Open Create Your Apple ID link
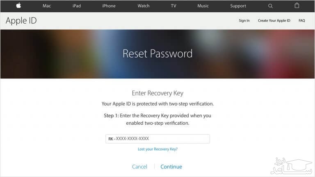 (x=274, y=20)
